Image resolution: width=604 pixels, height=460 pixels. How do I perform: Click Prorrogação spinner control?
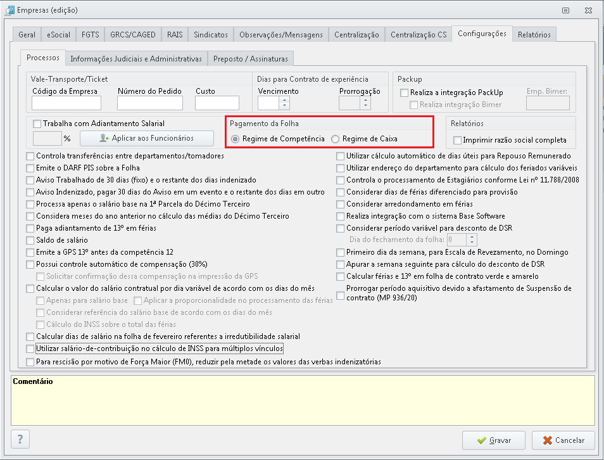(x=365, y=103)
